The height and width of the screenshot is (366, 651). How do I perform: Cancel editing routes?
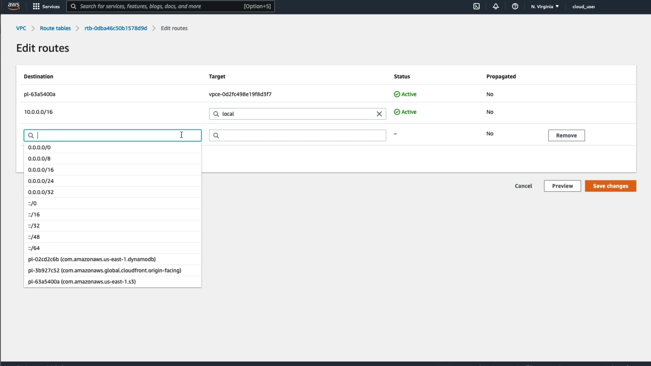pos(523,186)
